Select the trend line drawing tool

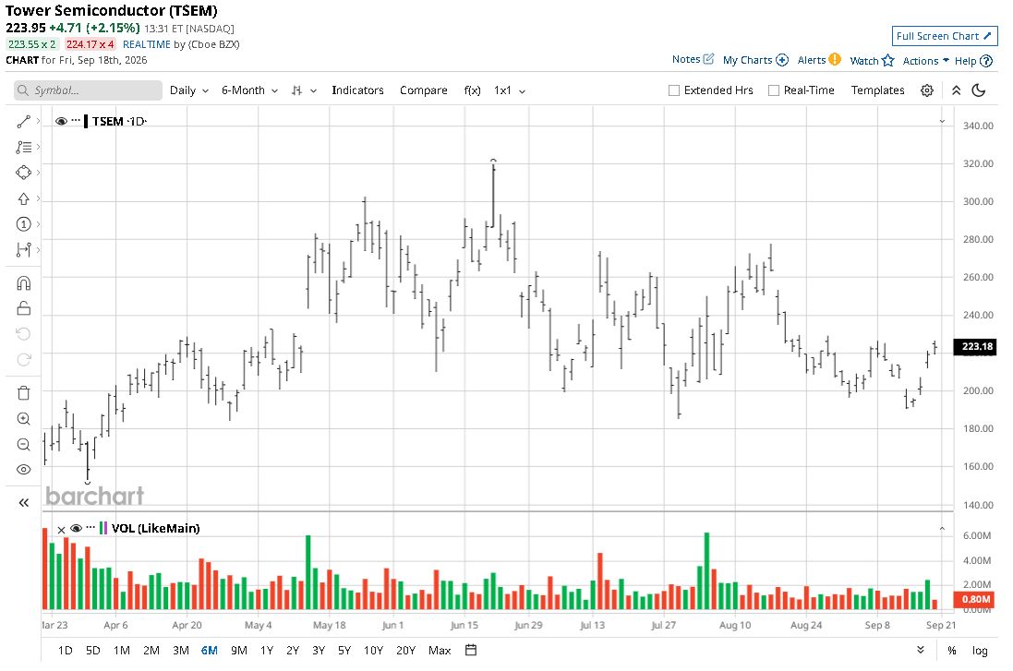tap(23, 122)
